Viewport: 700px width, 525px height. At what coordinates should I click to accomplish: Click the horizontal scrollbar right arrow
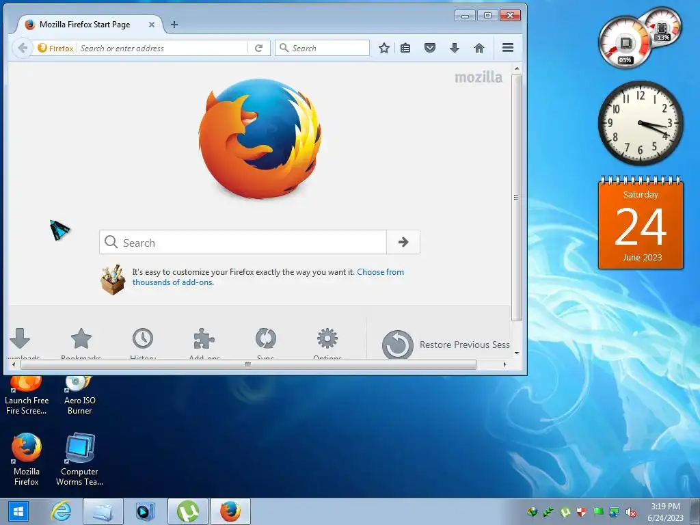click(x=505, y=364)
